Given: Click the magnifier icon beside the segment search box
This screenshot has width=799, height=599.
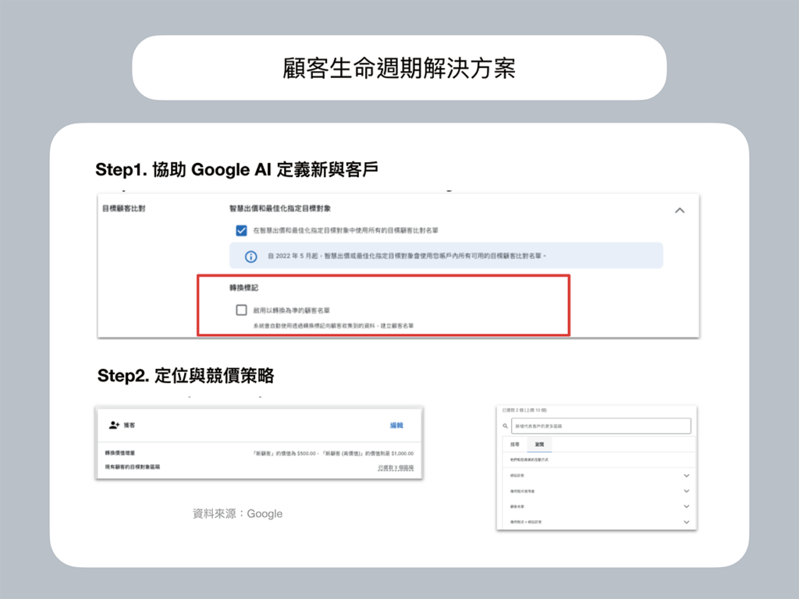Looking at the screenshot, I should coord(506,426).
